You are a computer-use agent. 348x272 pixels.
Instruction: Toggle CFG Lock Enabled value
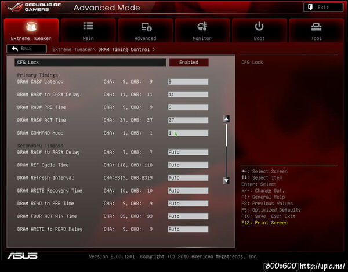click(x=189, y=62)
